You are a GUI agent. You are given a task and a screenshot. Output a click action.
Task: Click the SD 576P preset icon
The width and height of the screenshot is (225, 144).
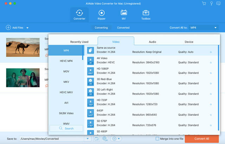click(90, 124)
